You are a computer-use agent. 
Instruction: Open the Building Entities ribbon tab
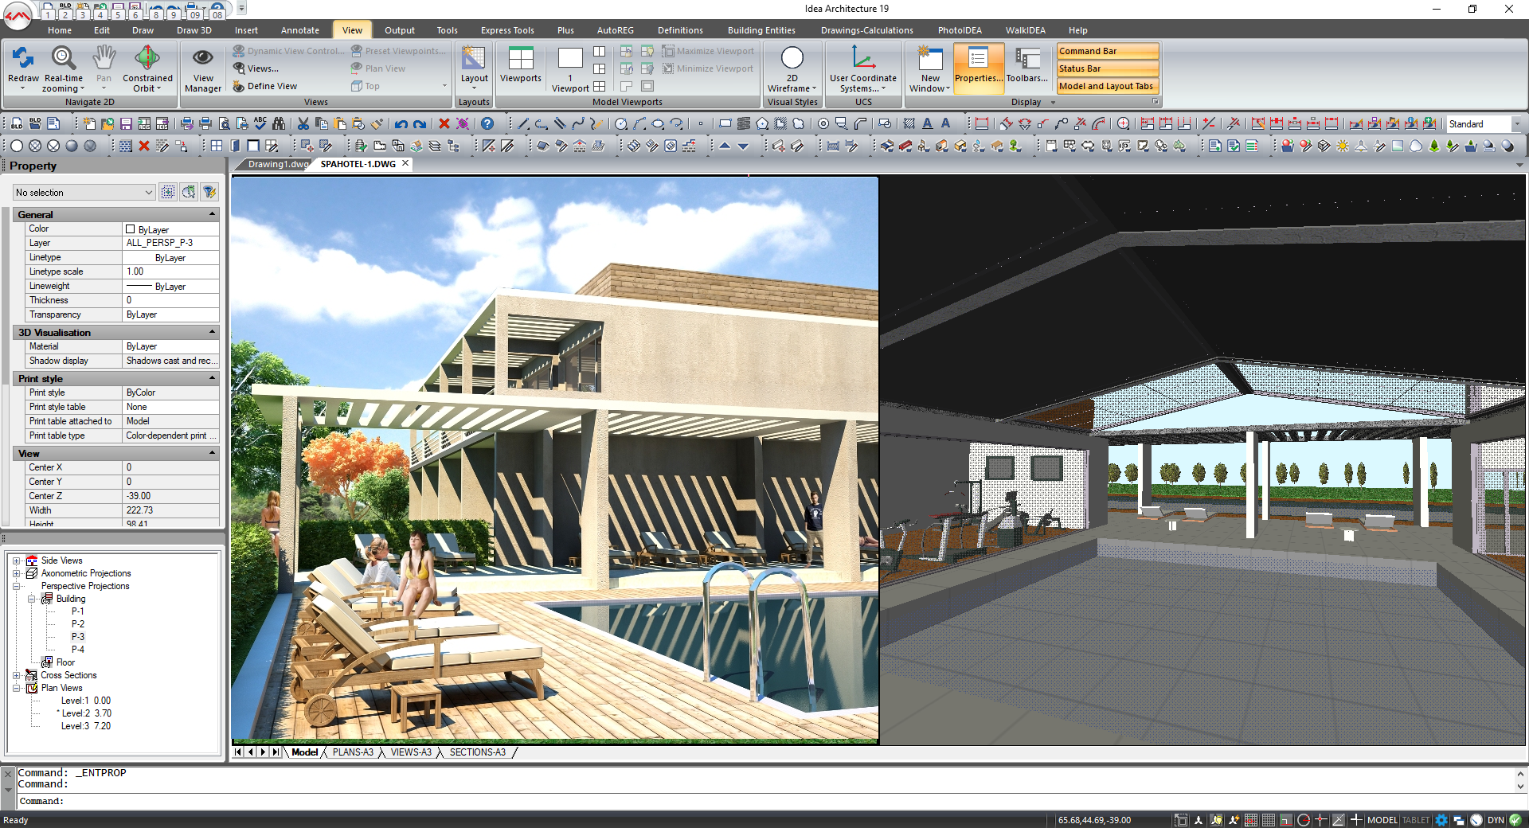click(761, 30)
